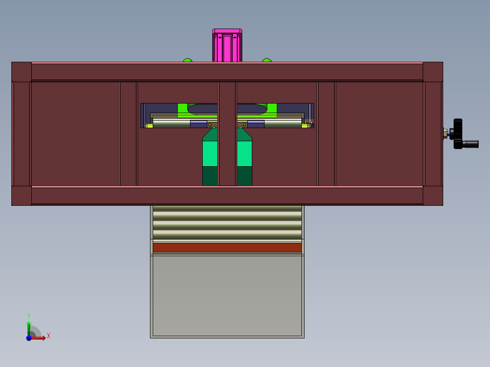490x367 pixels.
Task: Select the bottom horizontal beam of the frame
Action: coord(227,195)
